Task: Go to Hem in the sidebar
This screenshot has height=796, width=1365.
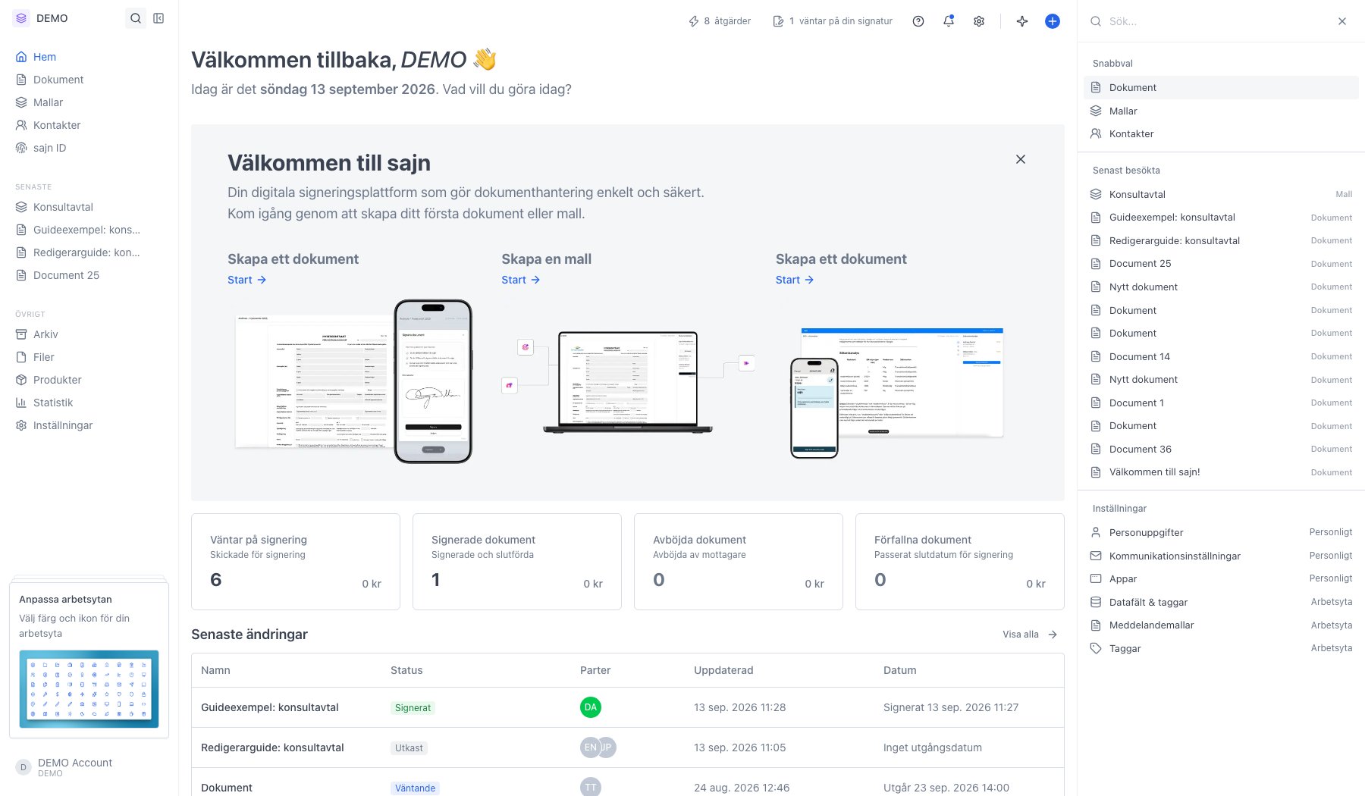Action: tap(89, 57)
